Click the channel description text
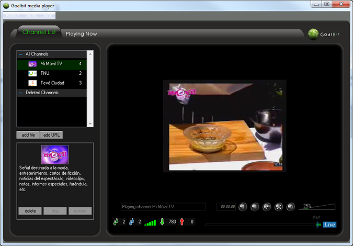The width and height of the screenshot is (353, 246). pyautogui.click(x=53, y=178)
